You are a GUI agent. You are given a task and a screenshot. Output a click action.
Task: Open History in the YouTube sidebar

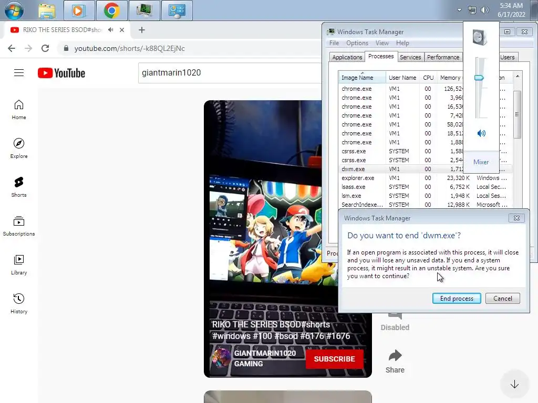pos(19,304)
